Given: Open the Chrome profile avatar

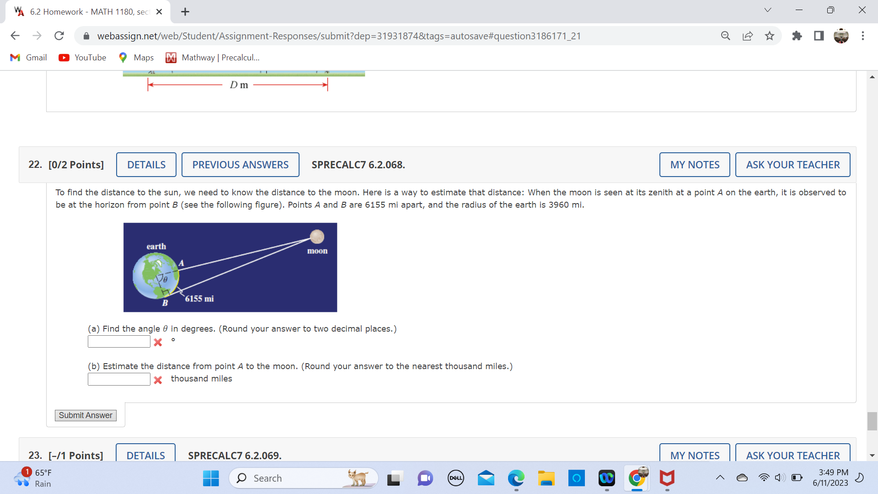Looking at the screenshot, I should click(841, 36).
